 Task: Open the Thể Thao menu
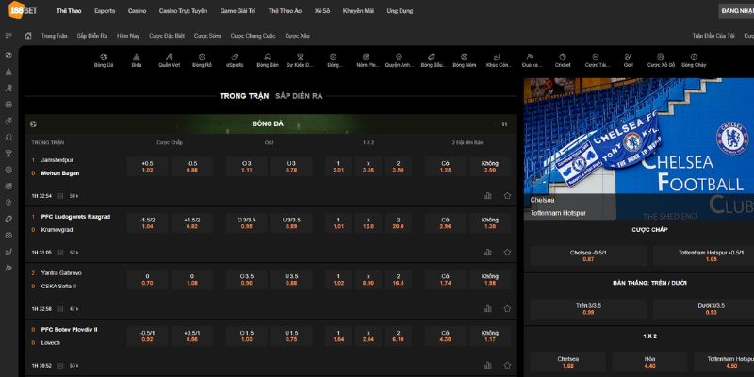(69, 11)
